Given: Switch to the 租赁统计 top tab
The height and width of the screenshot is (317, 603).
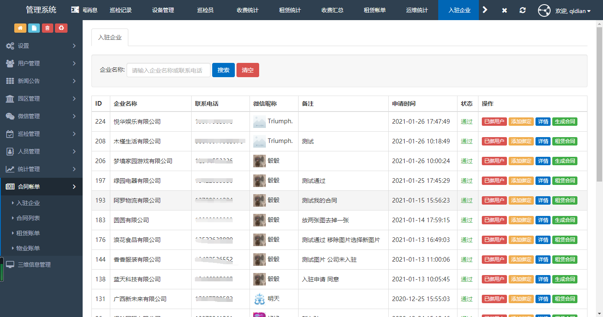Looking at the screenshot, I should (x=290, y=10).
